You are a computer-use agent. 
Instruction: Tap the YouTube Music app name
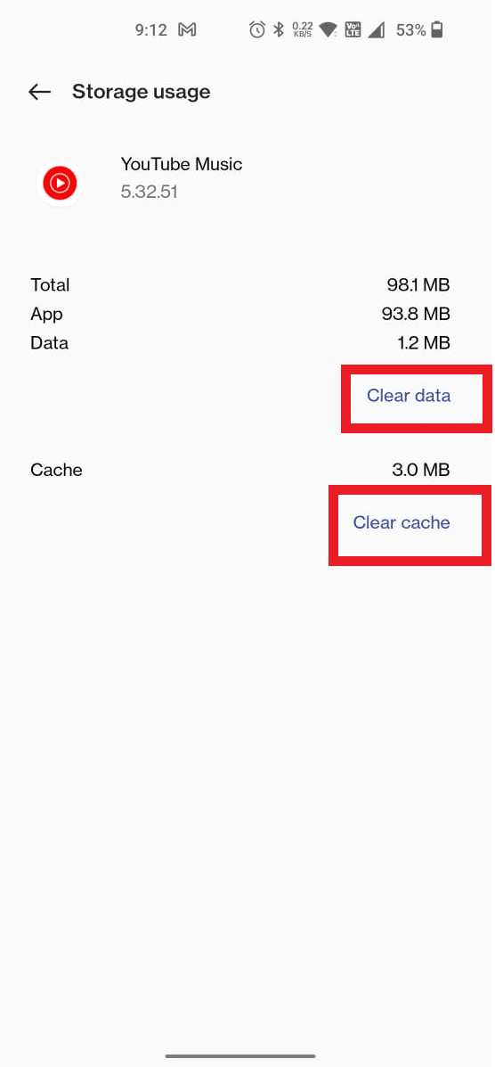point(182,164)
